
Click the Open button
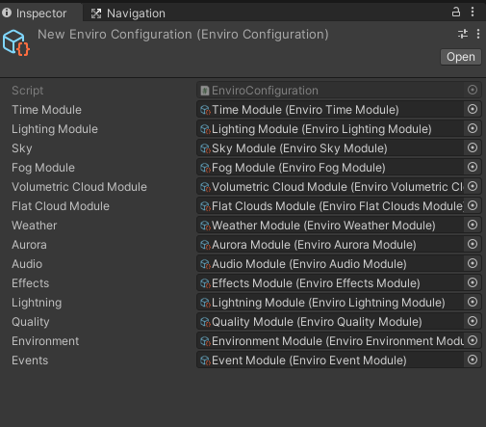(x=461, y=57)
